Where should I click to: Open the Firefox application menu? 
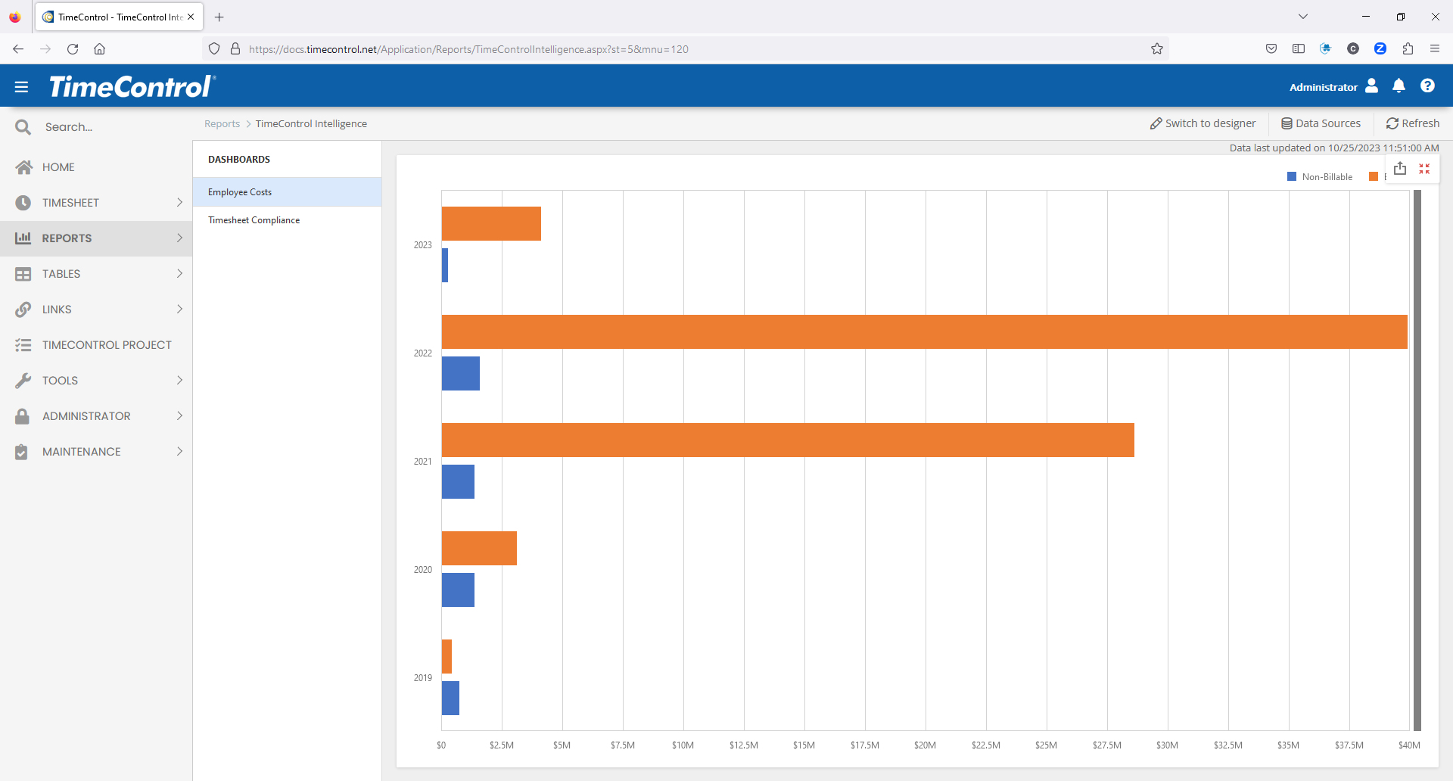[1435, 49]
